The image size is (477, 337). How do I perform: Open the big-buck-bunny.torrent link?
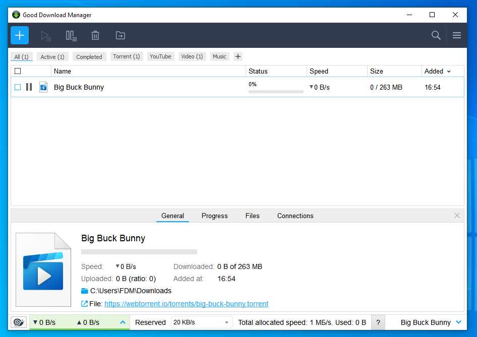click(x=186, y=304)
